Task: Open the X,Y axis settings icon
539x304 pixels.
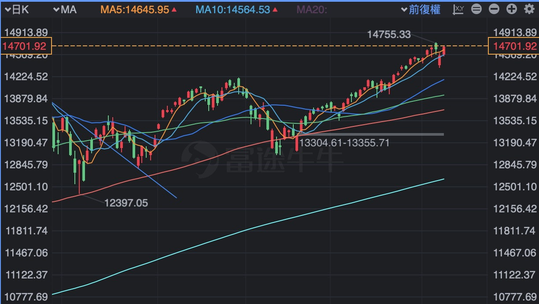Action: (x=459, y=9)
